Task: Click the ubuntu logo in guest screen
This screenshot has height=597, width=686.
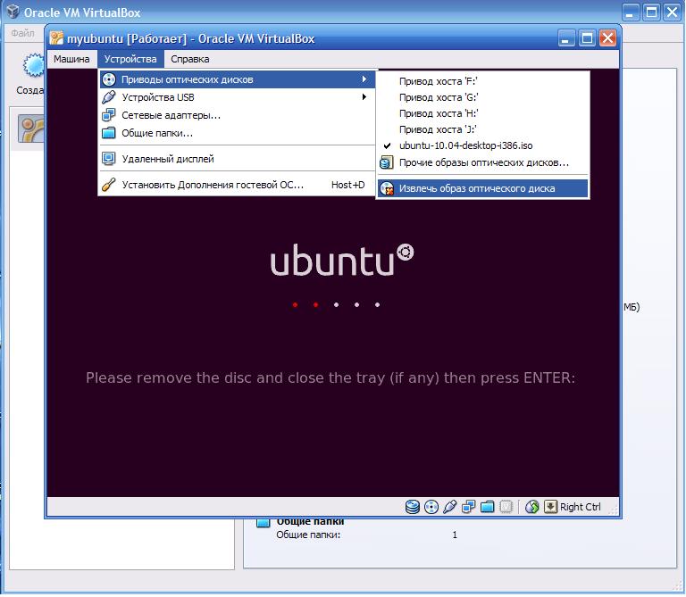Action: click(342, 260)
